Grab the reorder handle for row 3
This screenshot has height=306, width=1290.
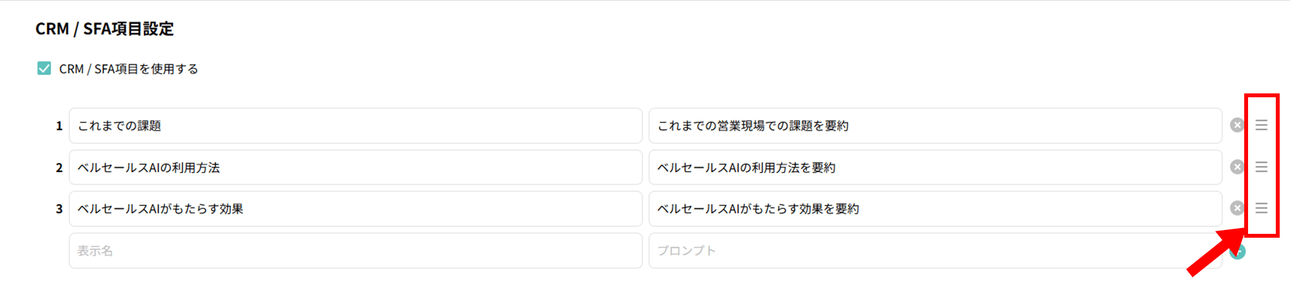pos(1262,208)
